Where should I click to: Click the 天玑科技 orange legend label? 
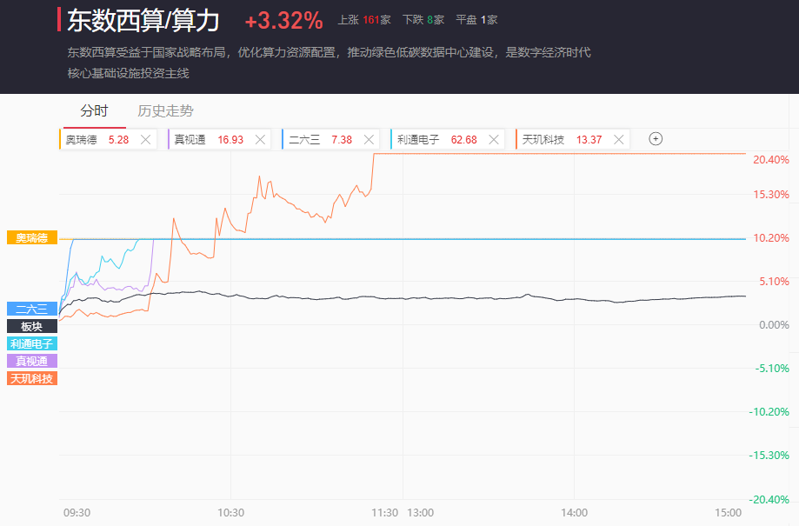click(32, 378)
